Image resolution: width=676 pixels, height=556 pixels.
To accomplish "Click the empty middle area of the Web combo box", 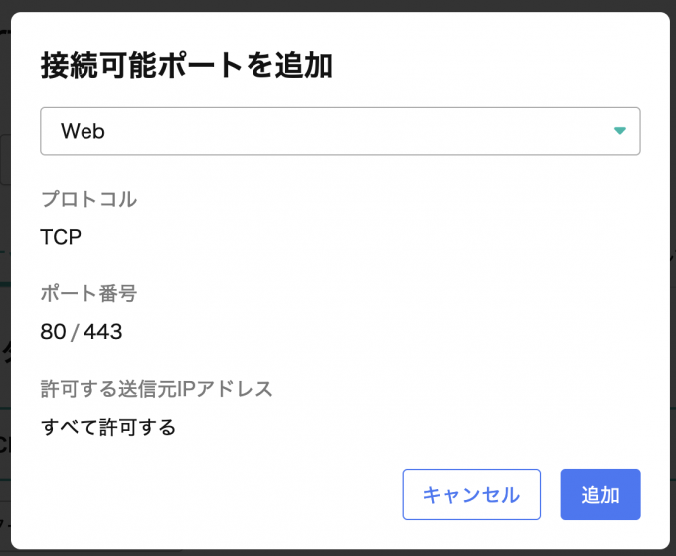I will click(345, 131).
